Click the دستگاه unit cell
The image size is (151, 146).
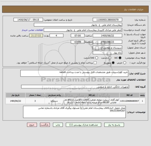point(54,101)
